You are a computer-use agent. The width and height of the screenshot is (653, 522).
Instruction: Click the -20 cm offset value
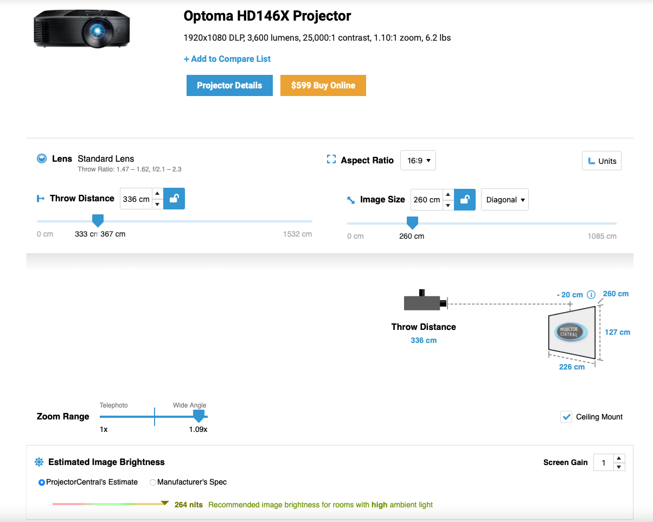click(x=569, y=295)
